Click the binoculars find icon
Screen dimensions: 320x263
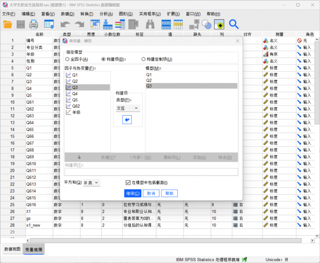(x=150, y=24)
